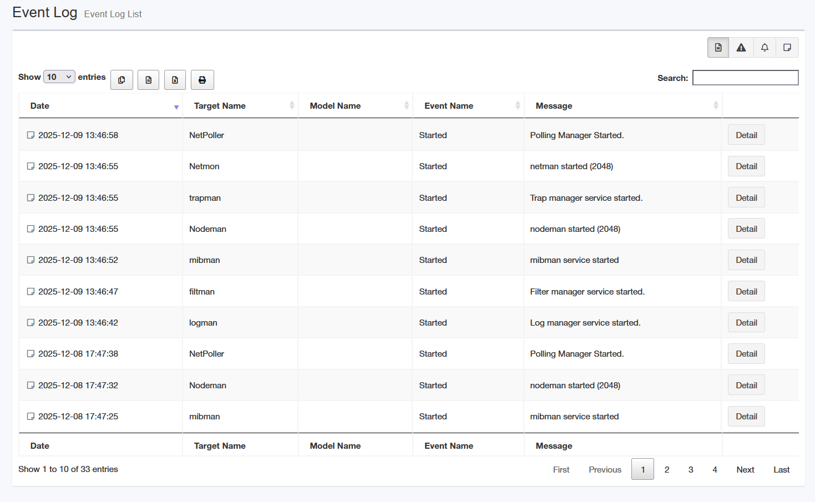Click the footer 'Message' column label
815x502 pixels.
coord(554,446)
